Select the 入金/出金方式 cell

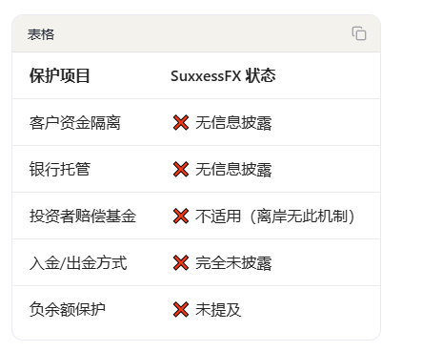(x=78, y=263)
